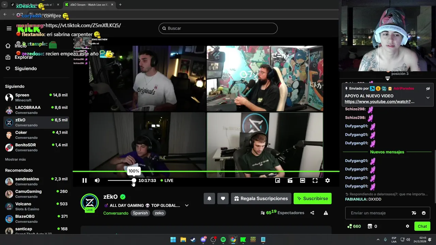Select the Spanish tag
This screenshot has height=245, width=436.
pyautogui.click(x=140, y=213)
